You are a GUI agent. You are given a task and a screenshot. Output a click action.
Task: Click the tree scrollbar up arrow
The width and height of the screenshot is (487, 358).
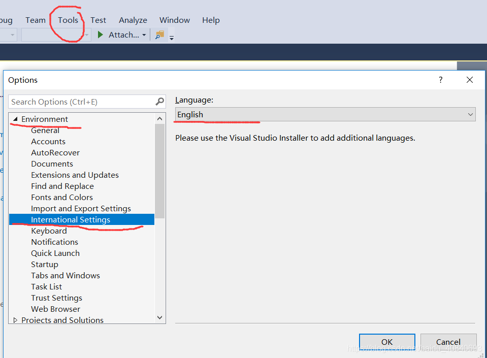pos(159,119)
